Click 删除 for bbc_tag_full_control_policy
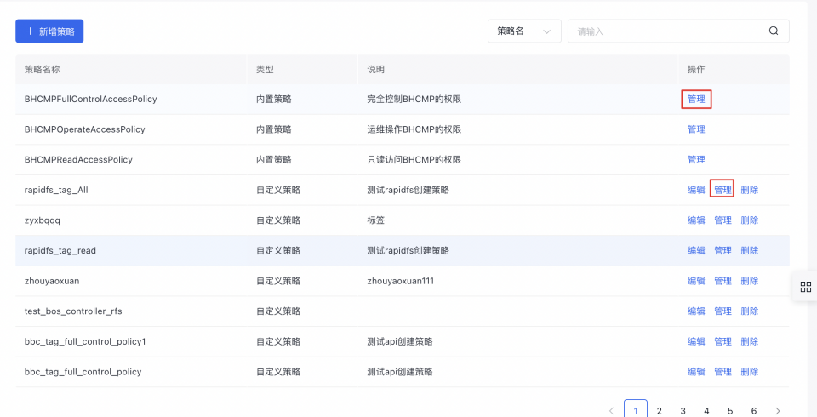The image size is (817, 417). [x=749, y=372]
